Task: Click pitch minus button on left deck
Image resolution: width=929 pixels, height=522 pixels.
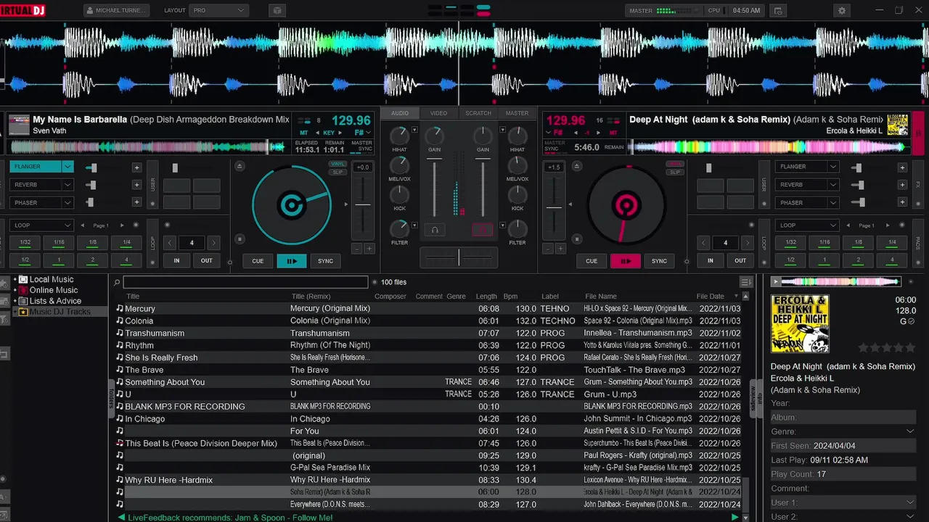Action: point(356,249)
